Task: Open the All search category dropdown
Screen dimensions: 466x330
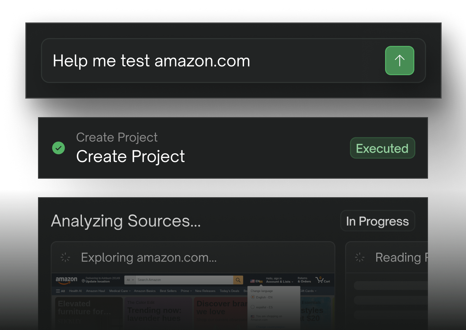Action: [130, 280]
